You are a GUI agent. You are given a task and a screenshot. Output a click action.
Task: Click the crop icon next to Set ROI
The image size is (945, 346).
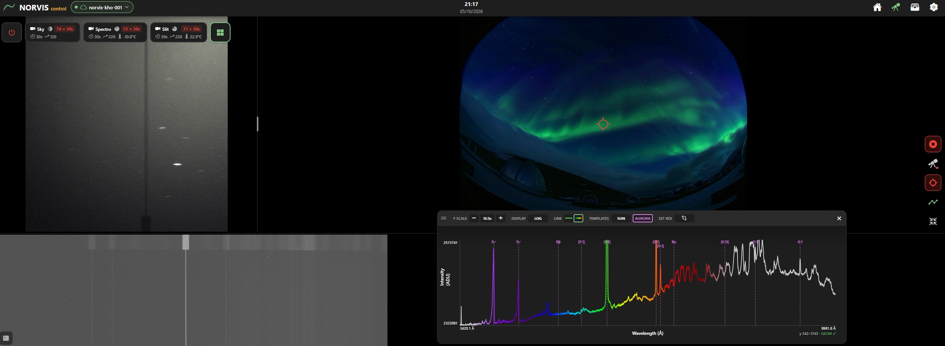click(x=684, y=218)
